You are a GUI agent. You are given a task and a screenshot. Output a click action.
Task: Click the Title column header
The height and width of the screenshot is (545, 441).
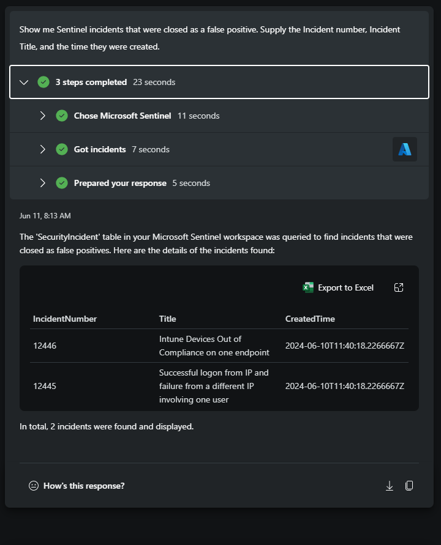(x=167, y=319)
